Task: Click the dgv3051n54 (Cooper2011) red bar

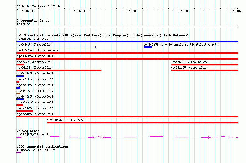Action: click(127, 117)
